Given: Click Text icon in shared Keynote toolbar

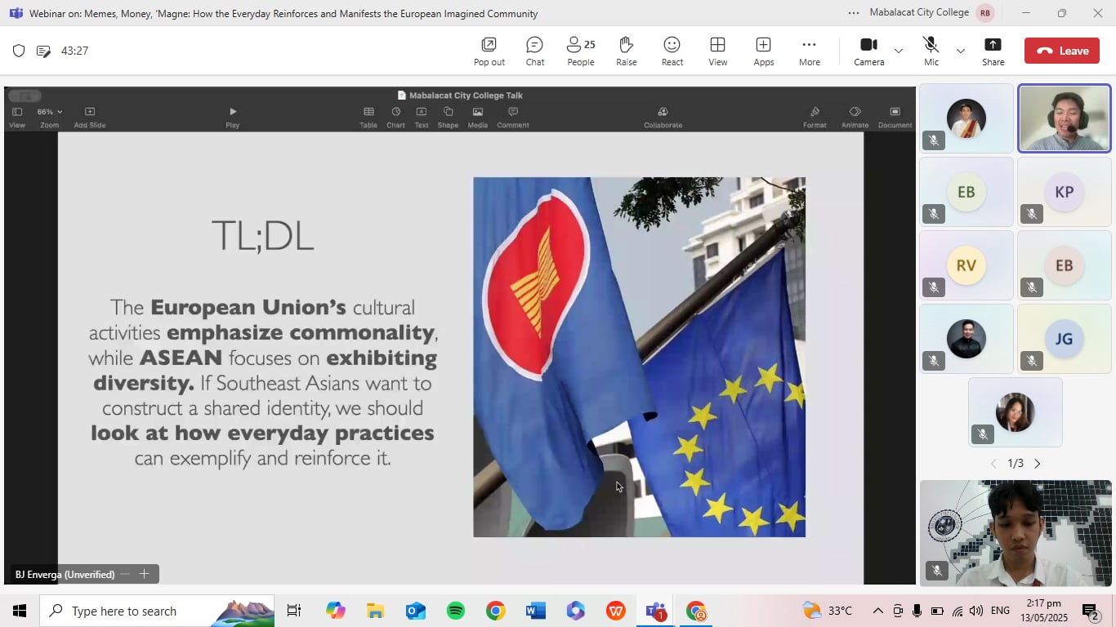Looking at the screenshot, I should point(422,117).
